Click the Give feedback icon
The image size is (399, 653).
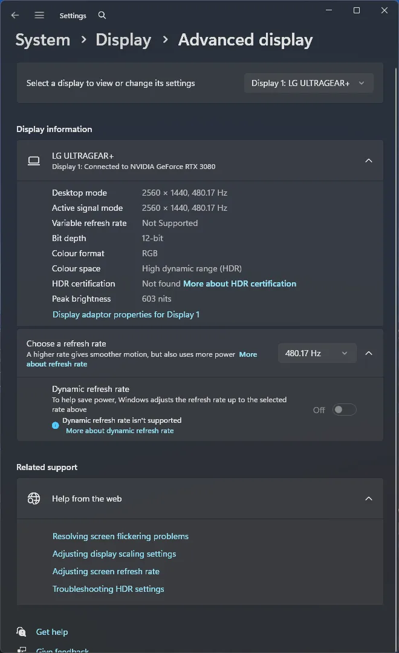(22, 649)
